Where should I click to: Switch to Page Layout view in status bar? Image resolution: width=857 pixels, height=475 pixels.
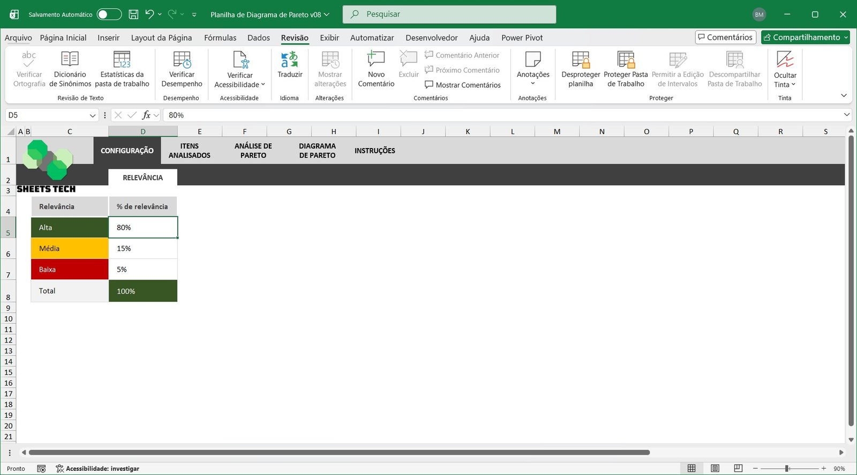pos(715,469)
